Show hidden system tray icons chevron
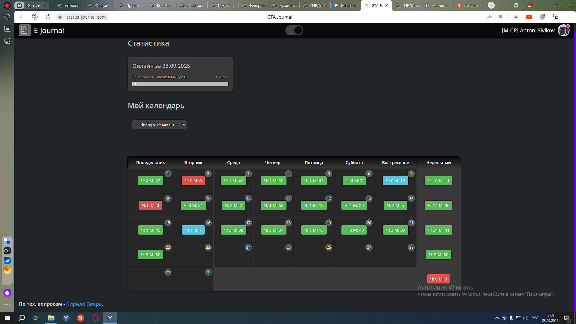This screenshot has height=324, width=576. [497, 318]
